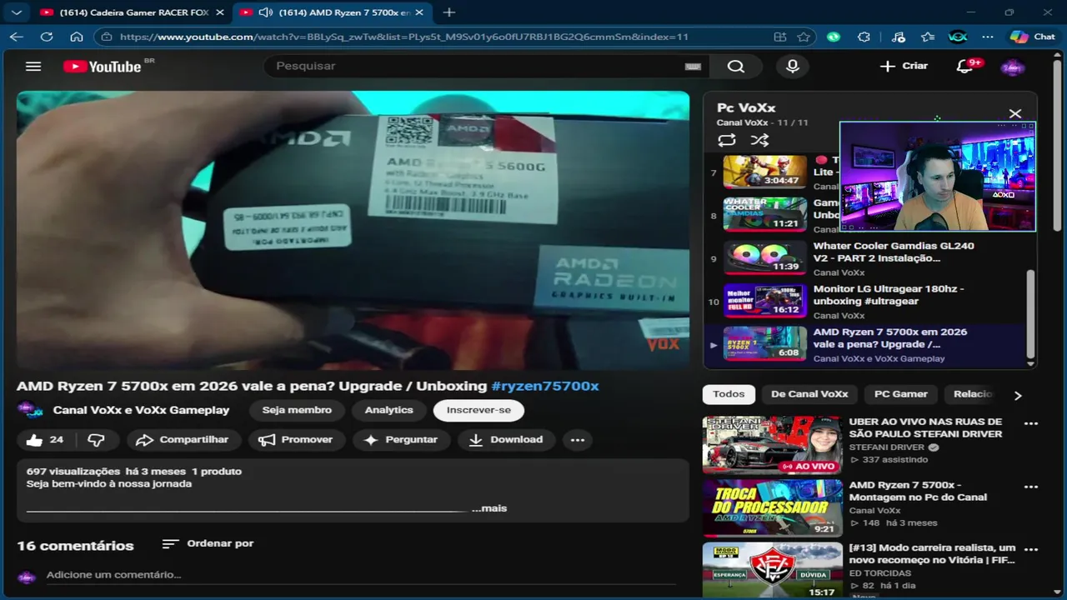Viewport: 1067px width, 600px height.
Task: Start voice search with microphone icon
Action: pyautogui.click(x=793, y=66)
